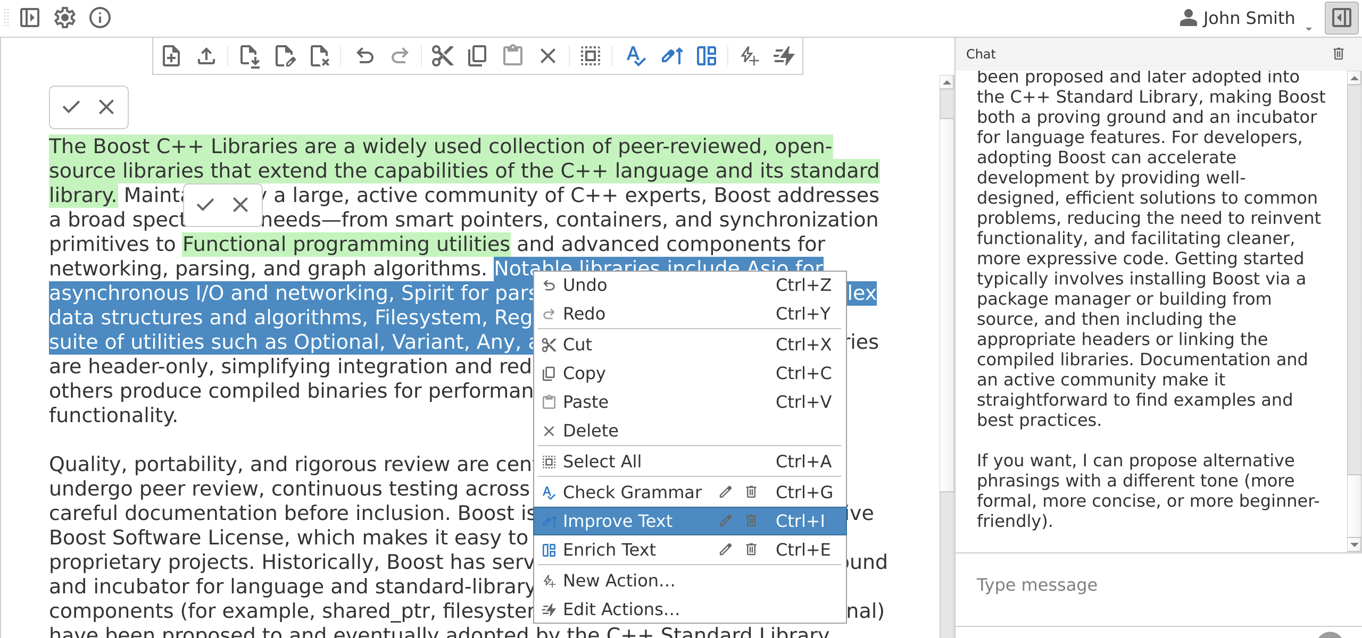Image resolution: width=1362 pixels, height=638 pixels.
Task: Click the upload/open file toolbar icon
Action: click(206, 56)
